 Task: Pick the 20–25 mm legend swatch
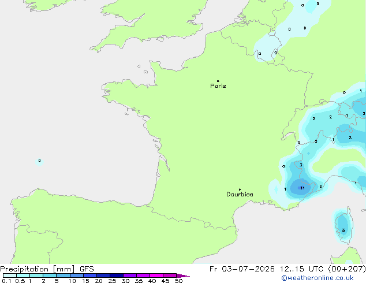pyautogui.click(x=103, y=275)
